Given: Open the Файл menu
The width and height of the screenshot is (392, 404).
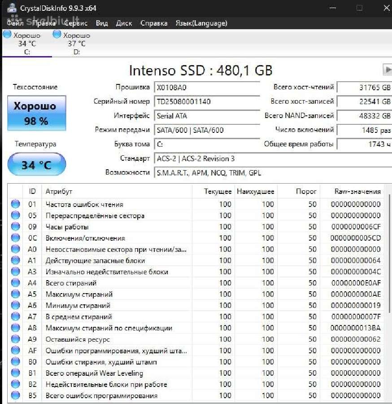Looking at the screenshot, I should pyautogui.click(x=15, y=23).
